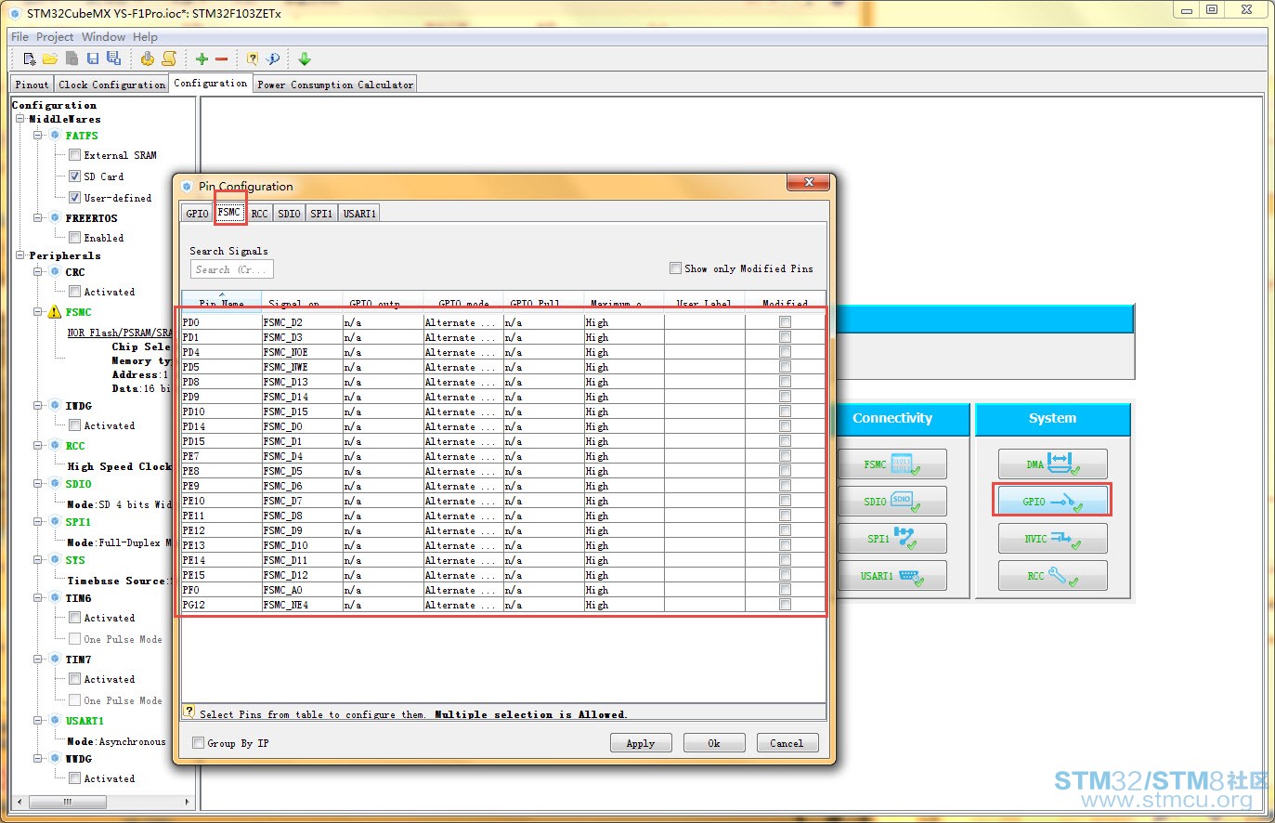Image resolution: width=1275 pixels, height=823 pixels.
Task: Click the Generate Code gear icon
Action: (147, 59)
